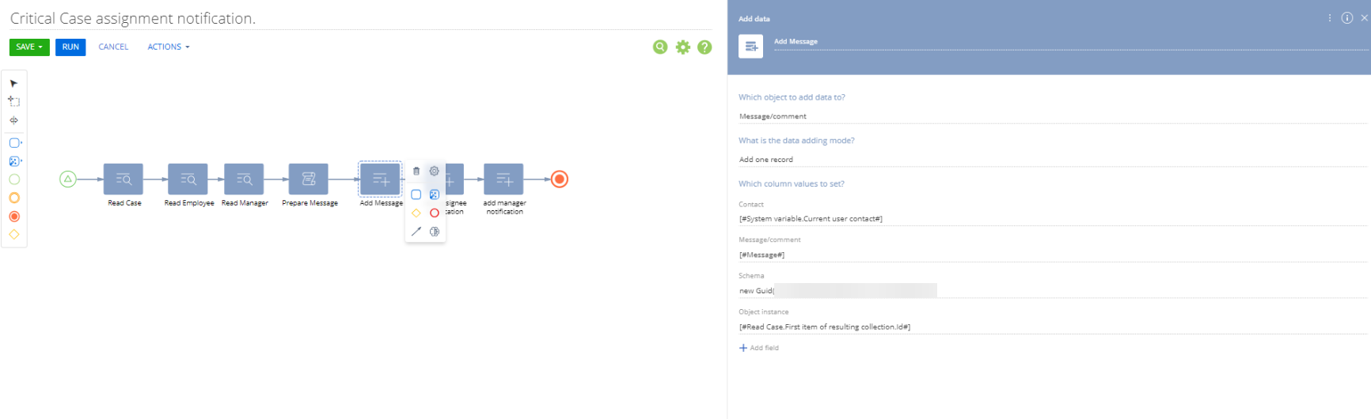Open help question mark icon
Viewport: 1371px width, 419px height.
[704, 47]
